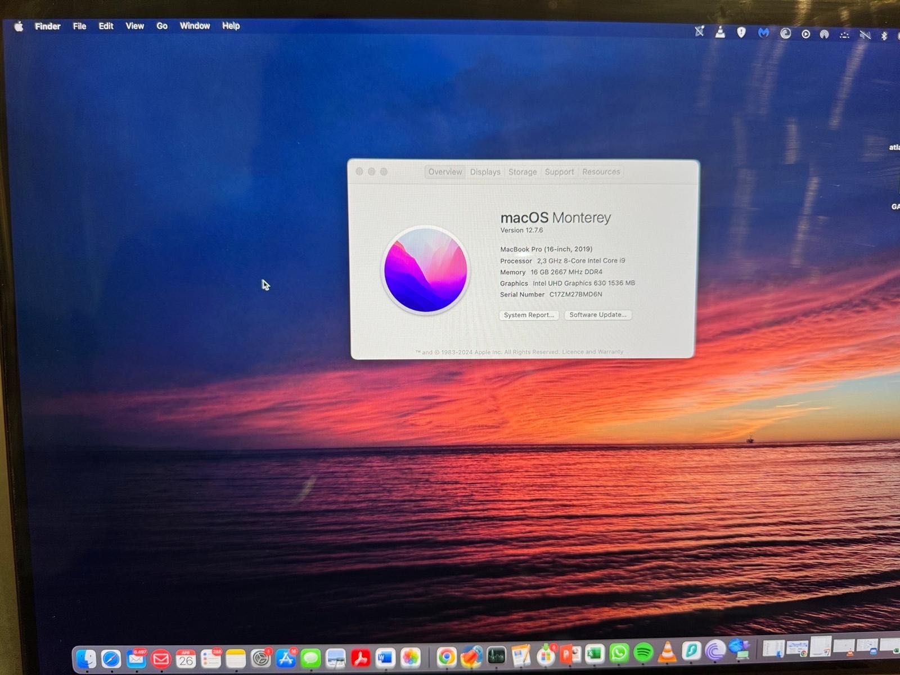
Task: Open VLC cone icon in Dock
Action: pos(668,651)
